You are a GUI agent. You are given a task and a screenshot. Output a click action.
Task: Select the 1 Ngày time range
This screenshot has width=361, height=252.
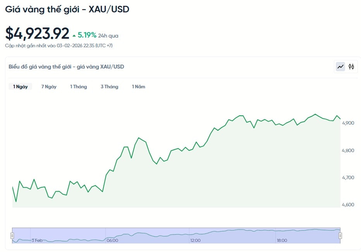20,87
